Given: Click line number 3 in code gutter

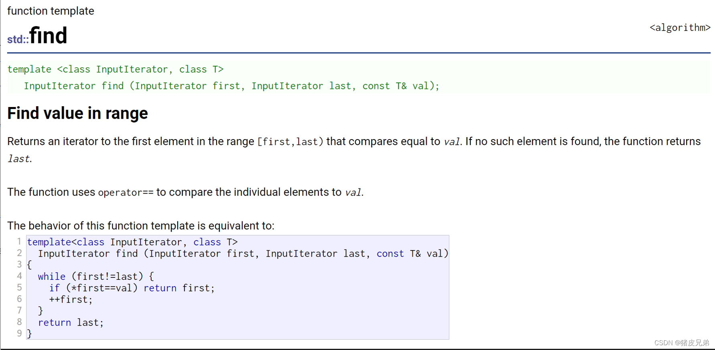Looking at the screenshot, I should (x=19, y=265).
